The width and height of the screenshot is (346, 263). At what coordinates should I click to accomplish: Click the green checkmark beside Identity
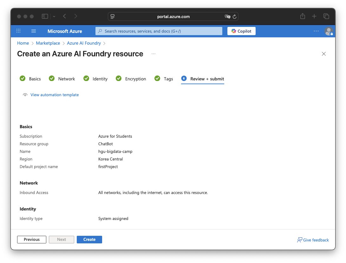pyautogui.click(x=86, y=78)
